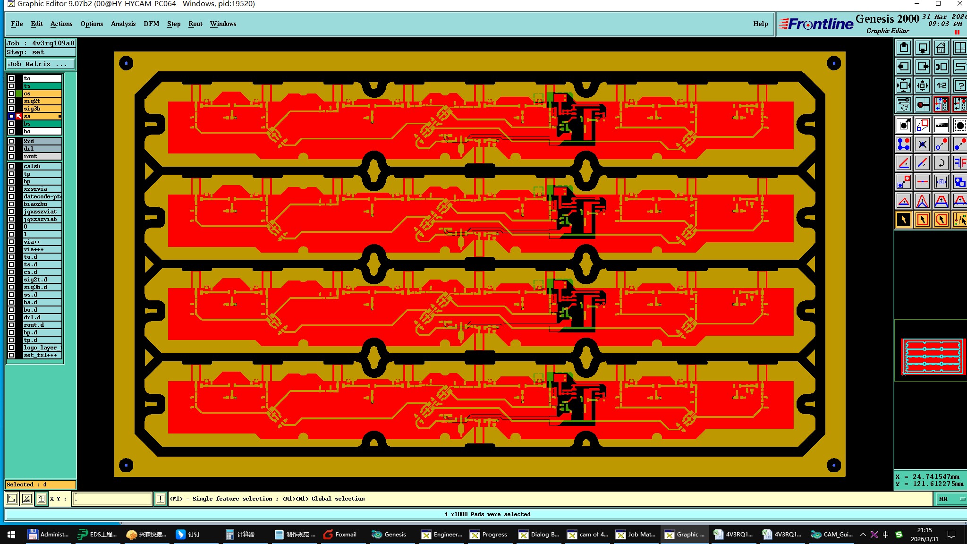The width and height of the screenshot is (967, 544).
Task: Select the ruler measure tool
Action: click(x=941, y=125)
